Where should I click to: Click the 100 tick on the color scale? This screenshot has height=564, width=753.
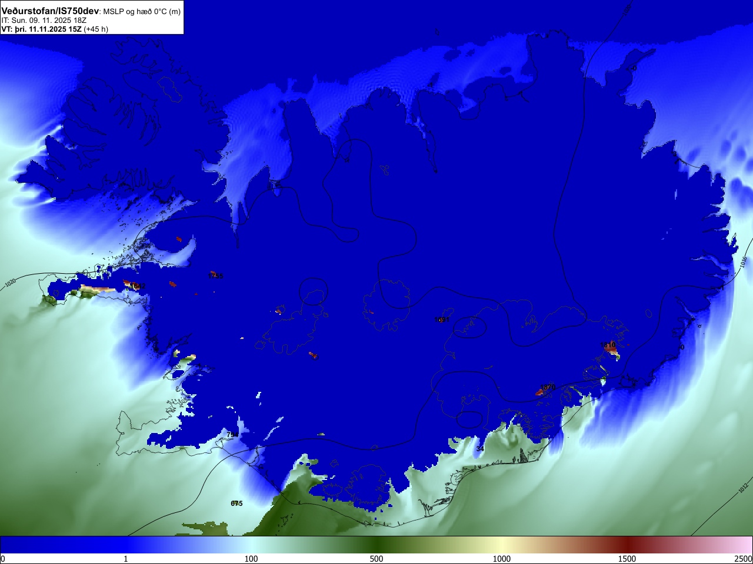251,559
